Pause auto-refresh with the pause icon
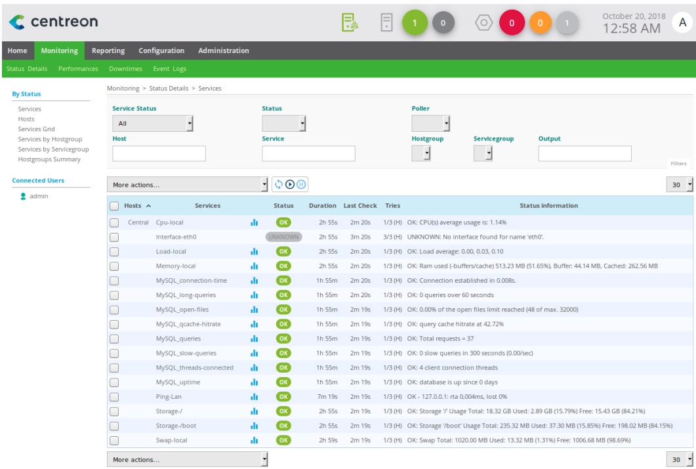The height and width of the screenshot is (469, 696). tap(302, 185)
